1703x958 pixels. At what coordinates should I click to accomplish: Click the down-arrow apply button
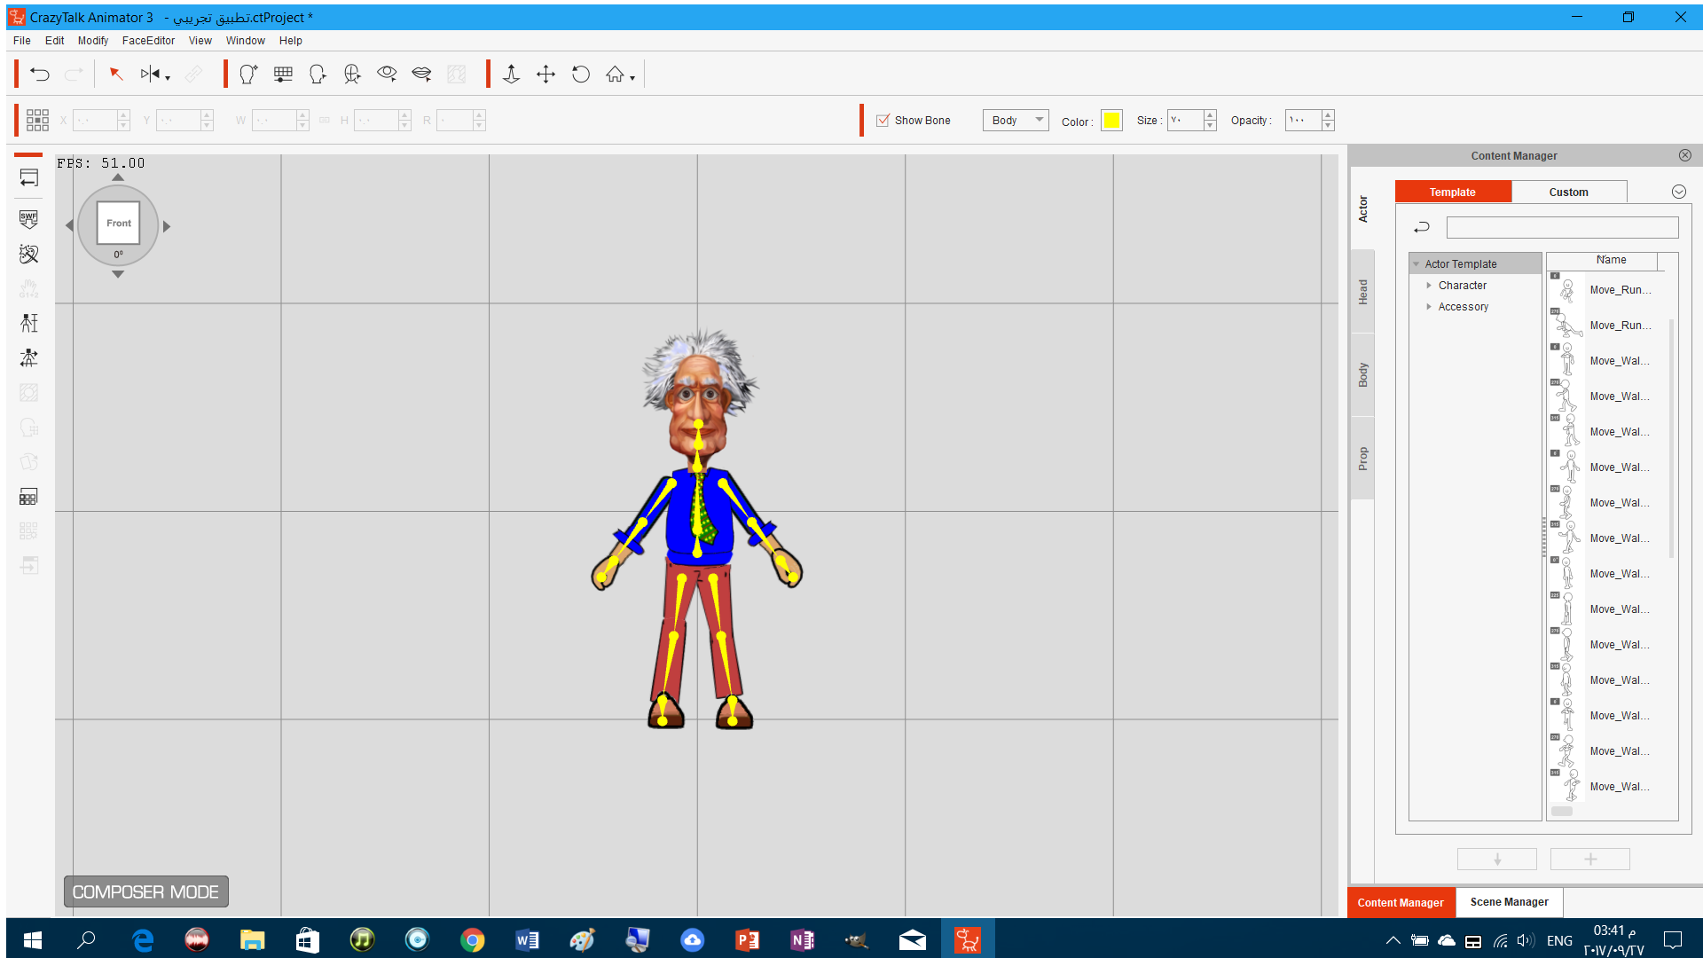(1497, 859)
